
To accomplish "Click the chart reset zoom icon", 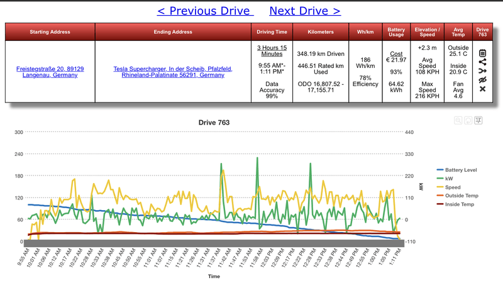I will (468, 120).
